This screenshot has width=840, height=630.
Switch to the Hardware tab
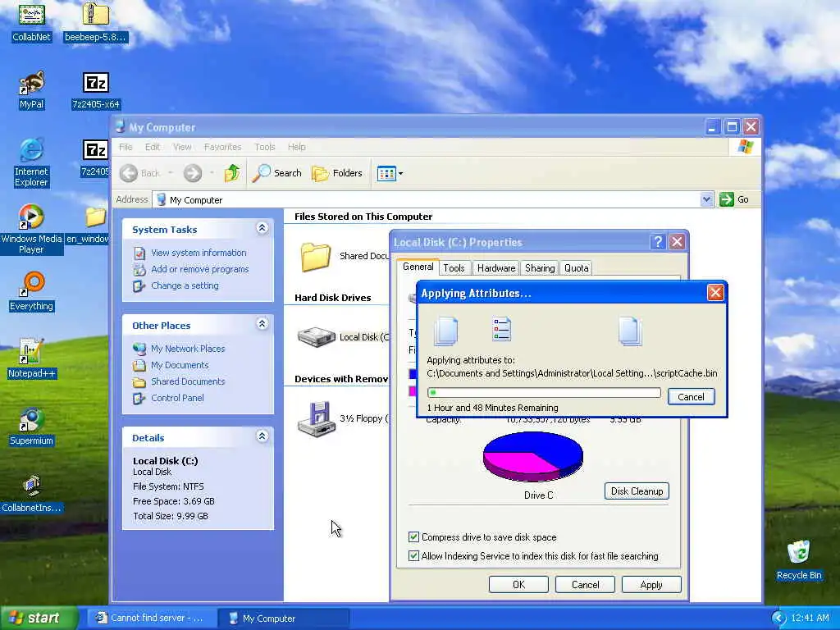point(496,268)
